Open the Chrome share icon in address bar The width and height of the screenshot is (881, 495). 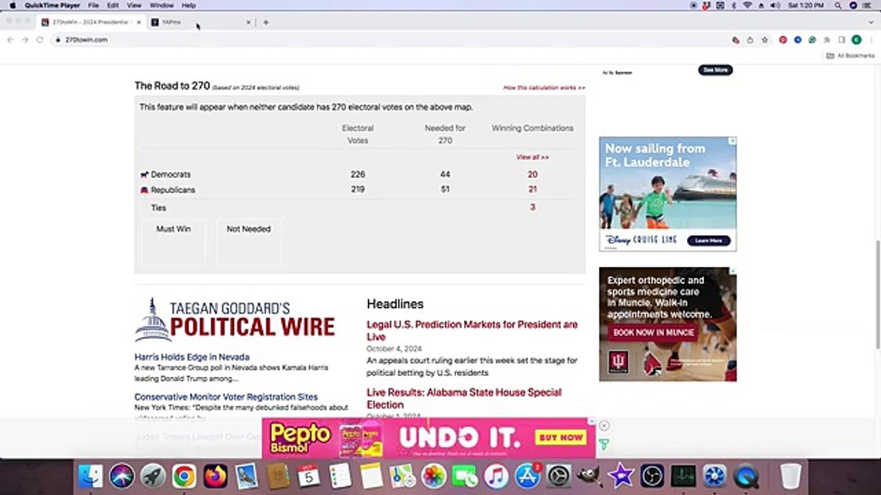[750, 40]
